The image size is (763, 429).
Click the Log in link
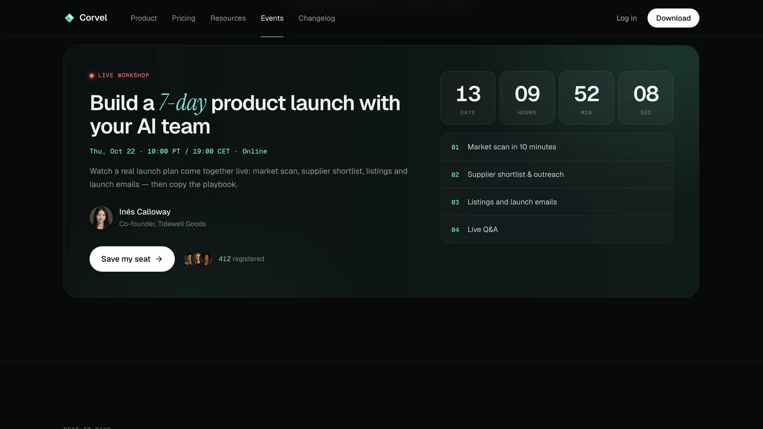pos(627,18)
